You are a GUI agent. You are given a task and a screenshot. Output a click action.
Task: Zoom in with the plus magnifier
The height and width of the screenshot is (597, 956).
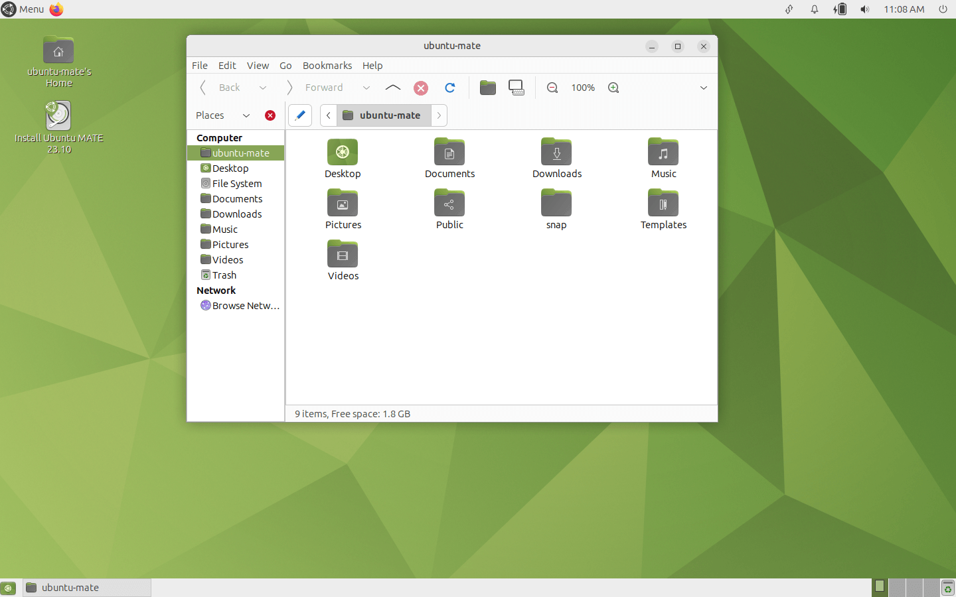click(613, 88)
